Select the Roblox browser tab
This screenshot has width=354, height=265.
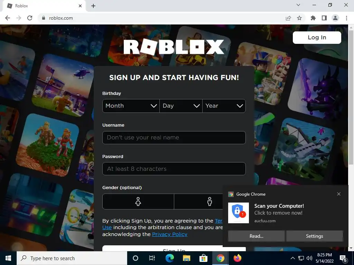point(44,6)
